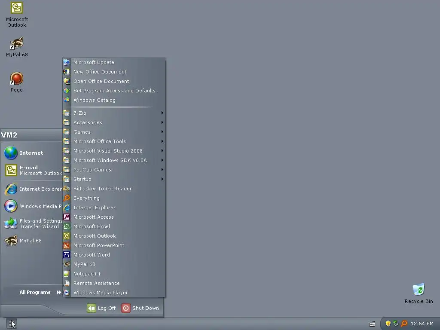Open the Microsoft Outlook entry in programs list
Viewport: 440px width, 330px height.
(x=114, y=236)
